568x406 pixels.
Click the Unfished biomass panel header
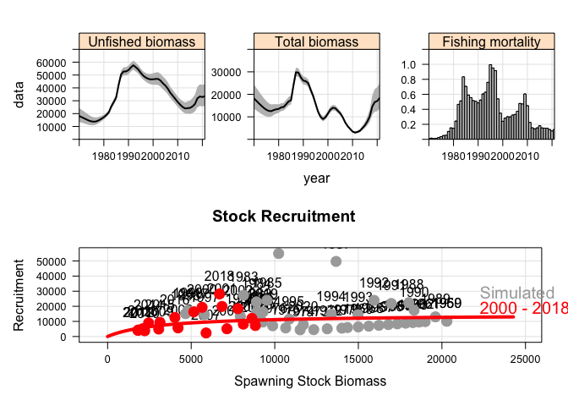[x=142, y=41]
